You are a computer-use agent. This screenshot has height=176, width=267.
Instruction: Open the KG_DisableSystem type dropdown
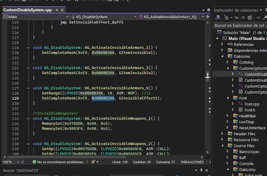[135, 17]
